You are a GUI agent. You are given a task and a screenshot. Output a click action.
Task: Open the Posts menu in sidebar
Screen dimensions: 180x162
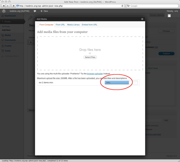8,22
